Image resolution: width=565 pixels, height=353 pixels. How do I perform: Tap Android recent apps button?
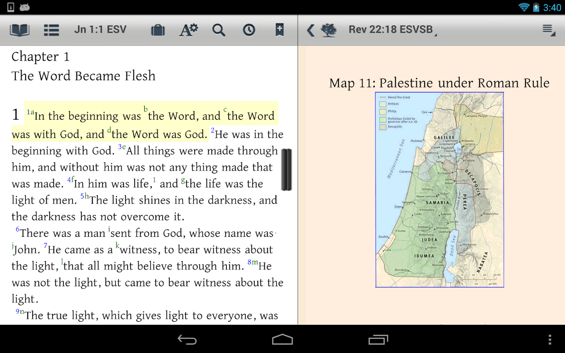pyautogui.click(x=378, y=340)
